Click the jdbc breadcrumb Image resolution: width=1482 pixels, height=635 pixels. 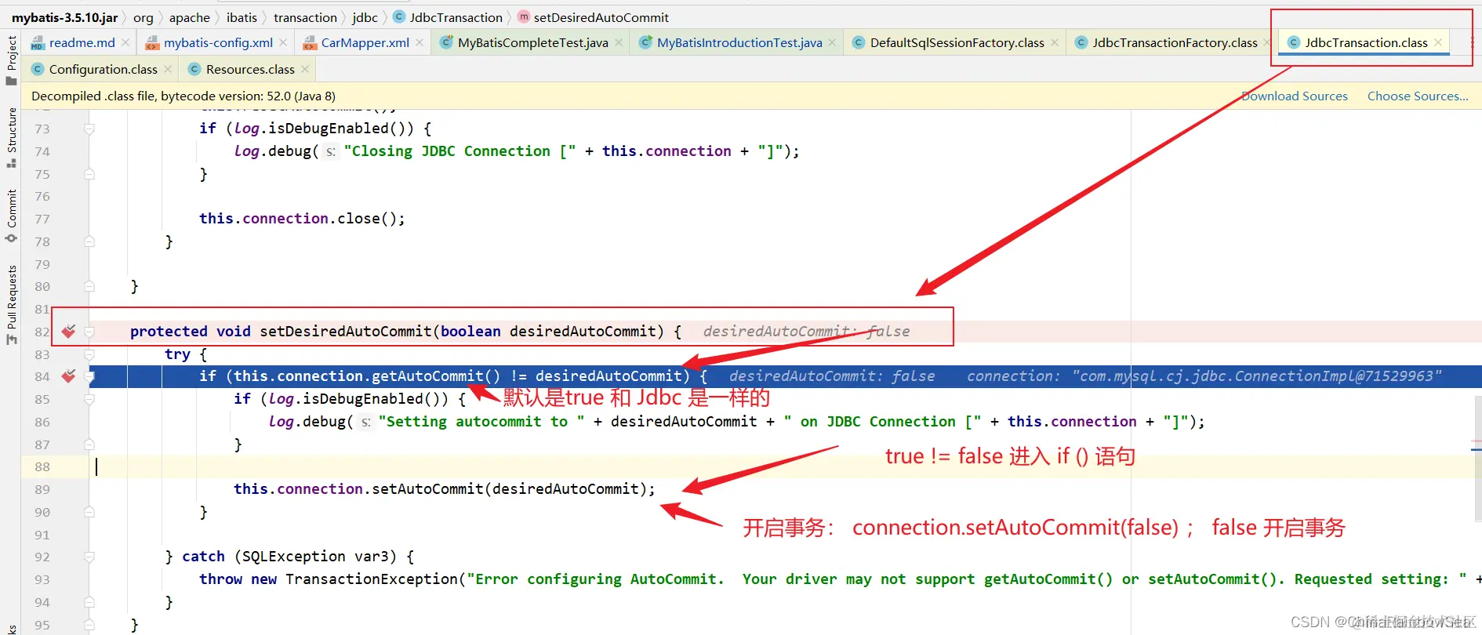point(365,17)
